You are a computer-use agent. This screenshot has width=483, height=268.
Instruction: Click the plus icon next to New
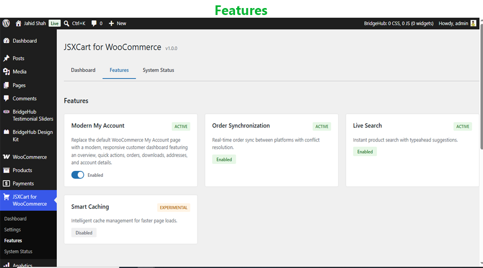coord(111,24)
